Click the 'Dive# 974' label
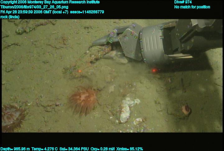 [x=183, y=2]
